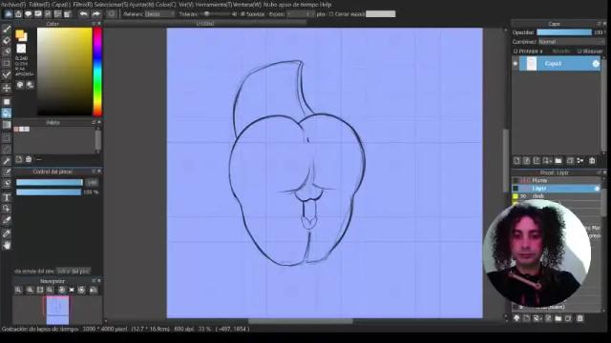Select the Brush tool in left toolbar
Image resolution: width=611 pixels, height=343 pixels.
(7, 30)
